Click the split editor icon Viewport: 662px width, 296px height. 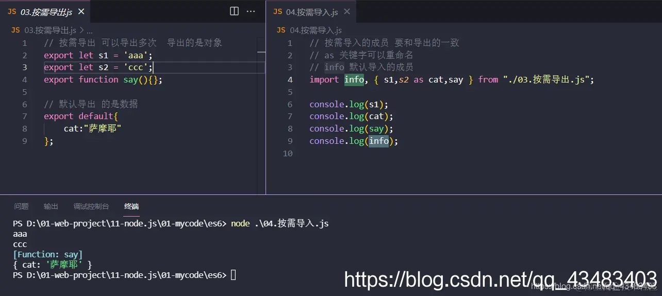coord(234,11)
